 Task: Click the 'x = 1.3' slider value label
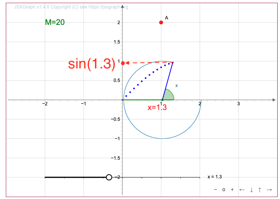click(214, 176)
